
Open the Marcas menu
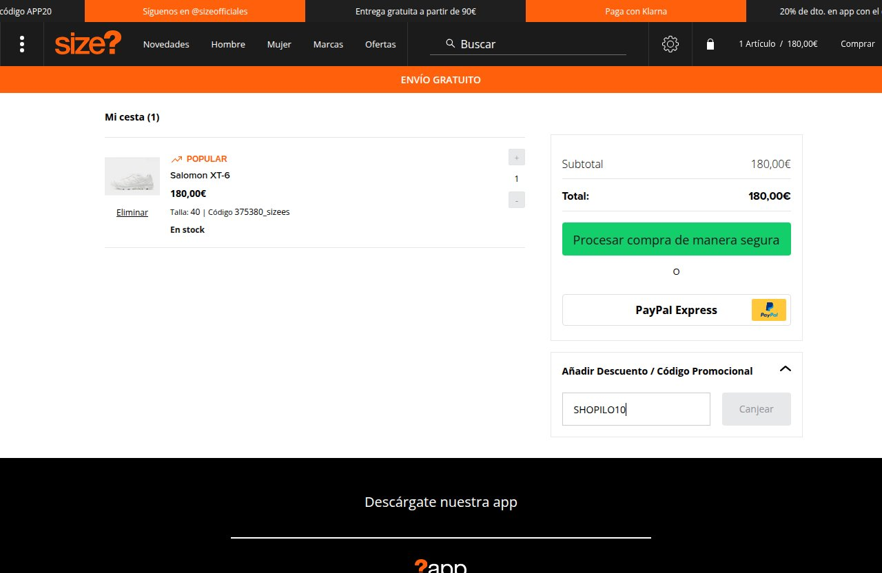[328, 44]
